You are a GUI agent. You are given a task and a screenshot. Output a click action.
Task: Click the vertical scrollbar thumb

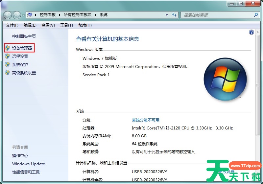(x=257, y=85)
